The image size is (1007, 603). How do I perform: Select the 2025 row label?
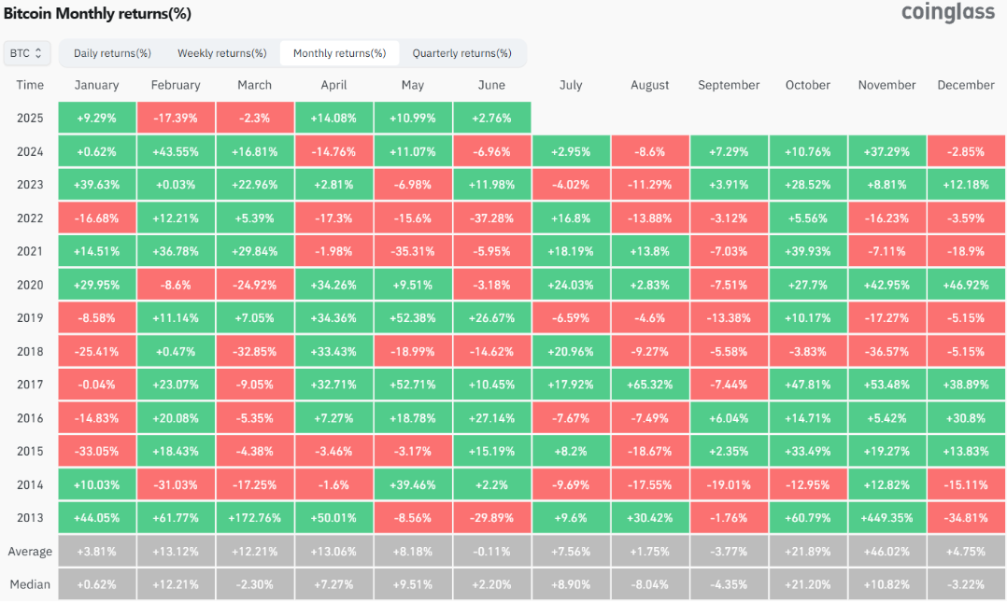click(30, 119)
